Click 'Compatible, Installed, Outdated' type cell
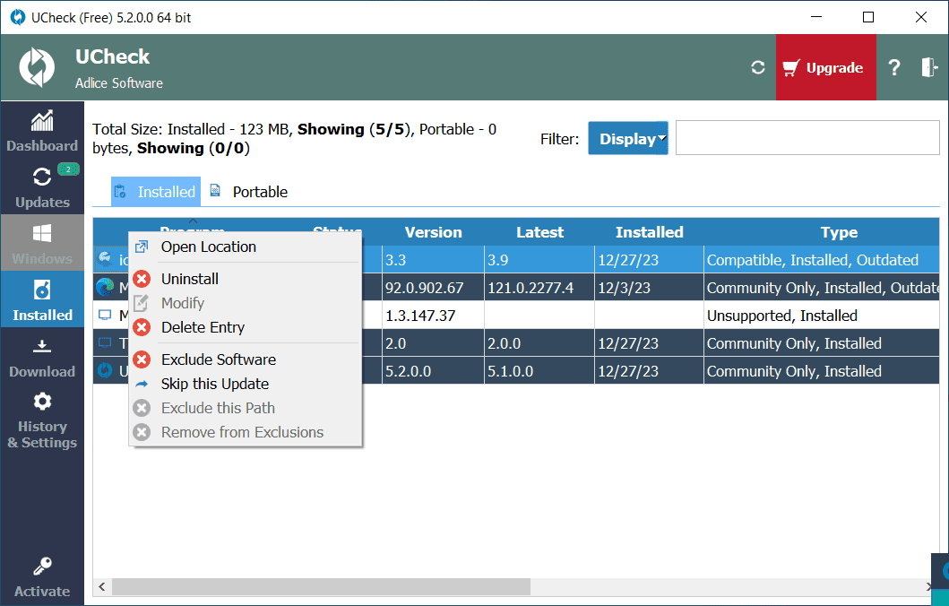Image resolution: width=949 pixels, height=606 pixels. [821, 260]
